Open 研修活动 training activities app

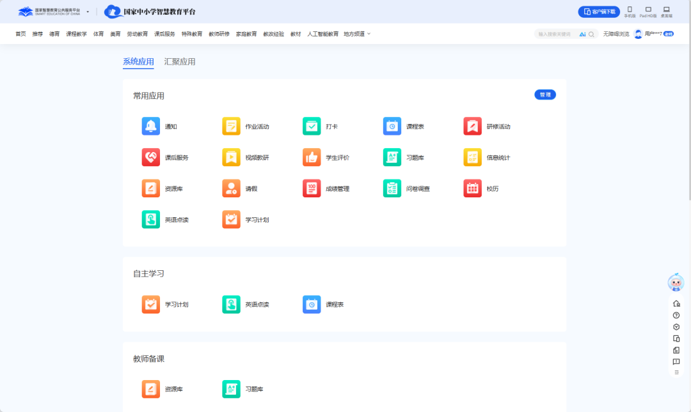[472, 126]
